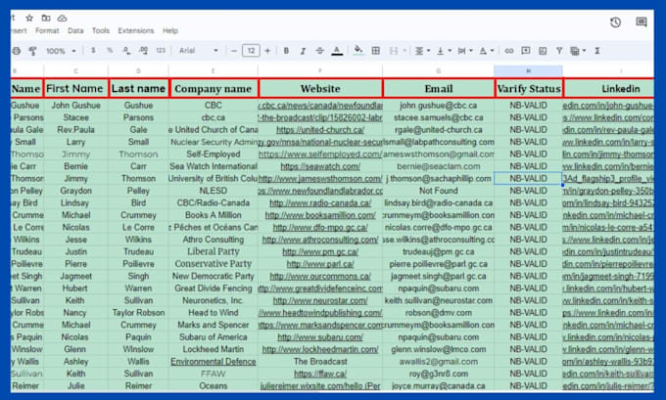Click the insert link icon

pyautogui.click(x=509, y=51)
